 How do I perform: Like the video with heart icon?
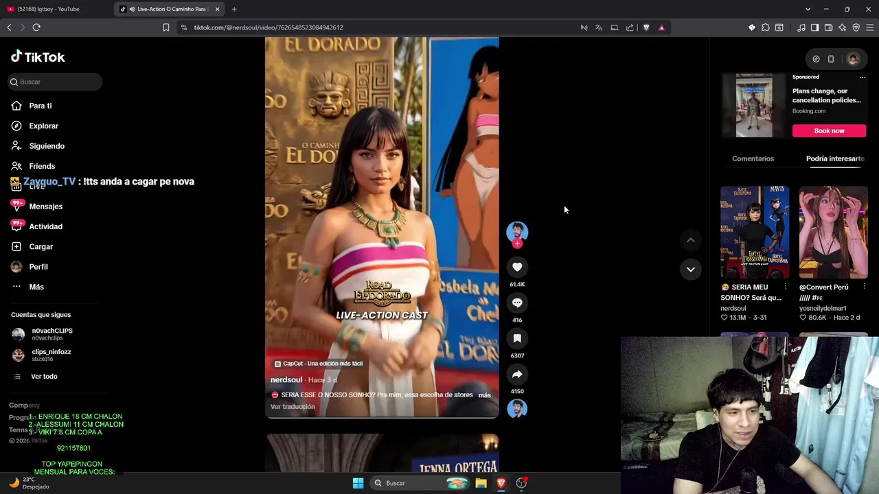(517, 267)
